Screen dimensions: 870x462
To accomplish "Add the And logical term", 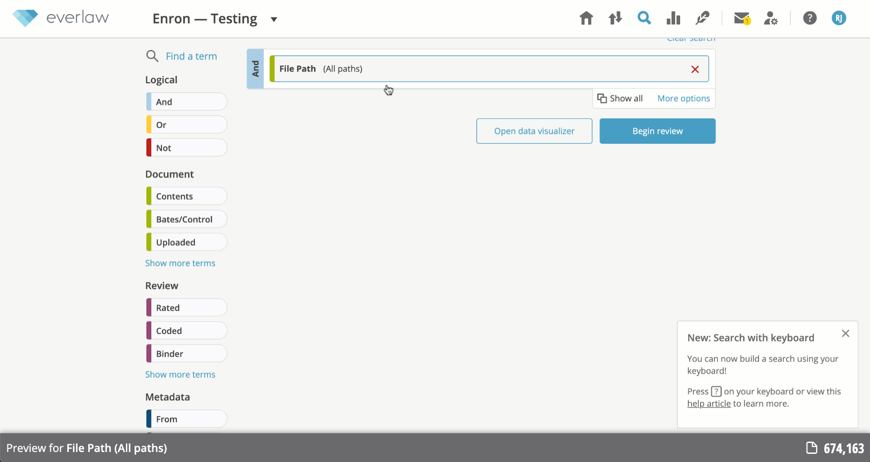I will tap(187, 102).
